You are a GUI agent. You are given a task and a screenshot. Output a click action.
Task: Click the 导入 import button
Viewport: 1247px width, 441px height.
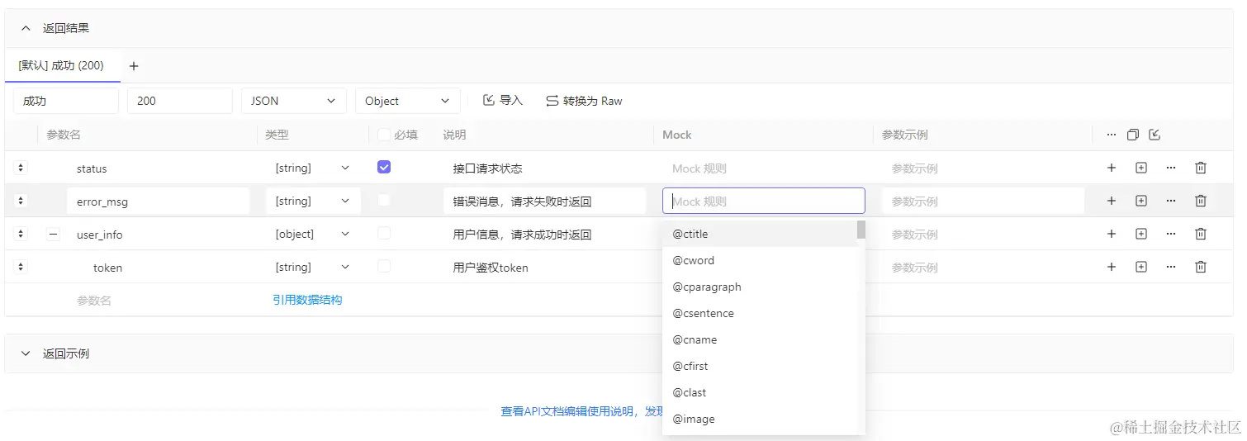(x=503, y=100)
